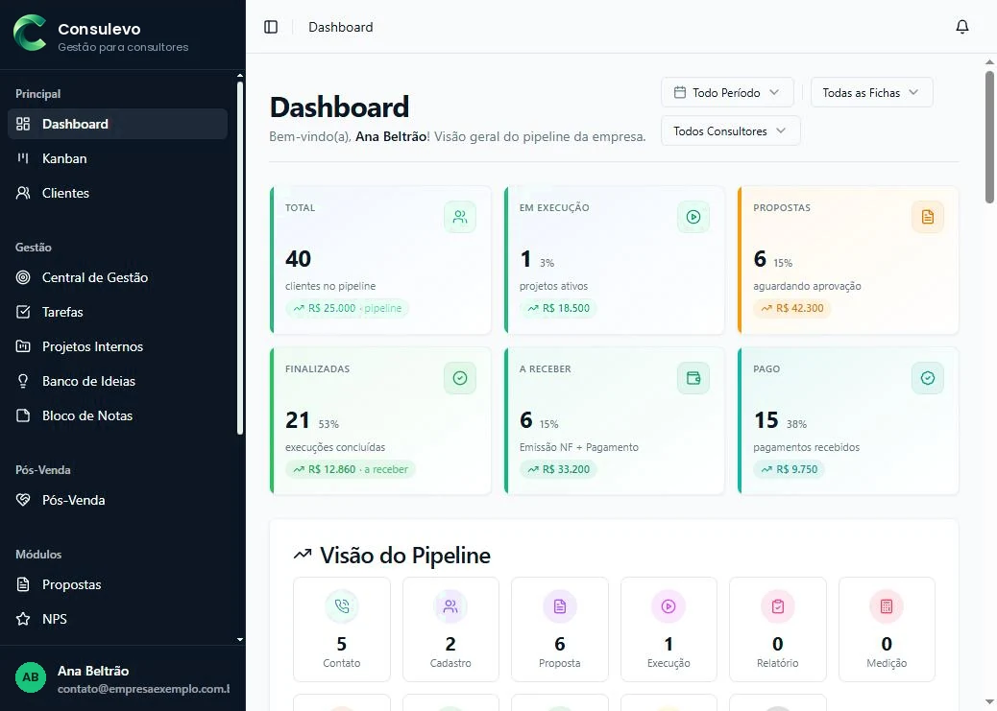Click the Consulevo logo icon
997x711 pixels.
point(30,33)
